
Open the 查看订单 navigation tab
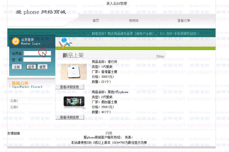184,21
